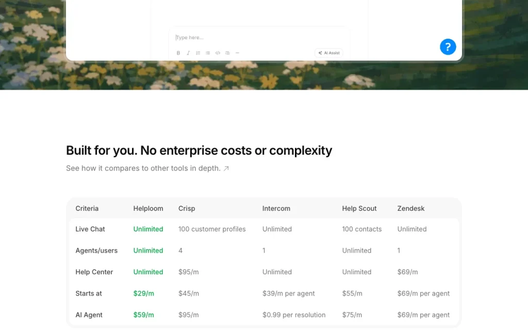This screenshot has height=330, width=528.
Task: Click the Zendesk column header
Action: pyautogui.click(x=411, y=208)
